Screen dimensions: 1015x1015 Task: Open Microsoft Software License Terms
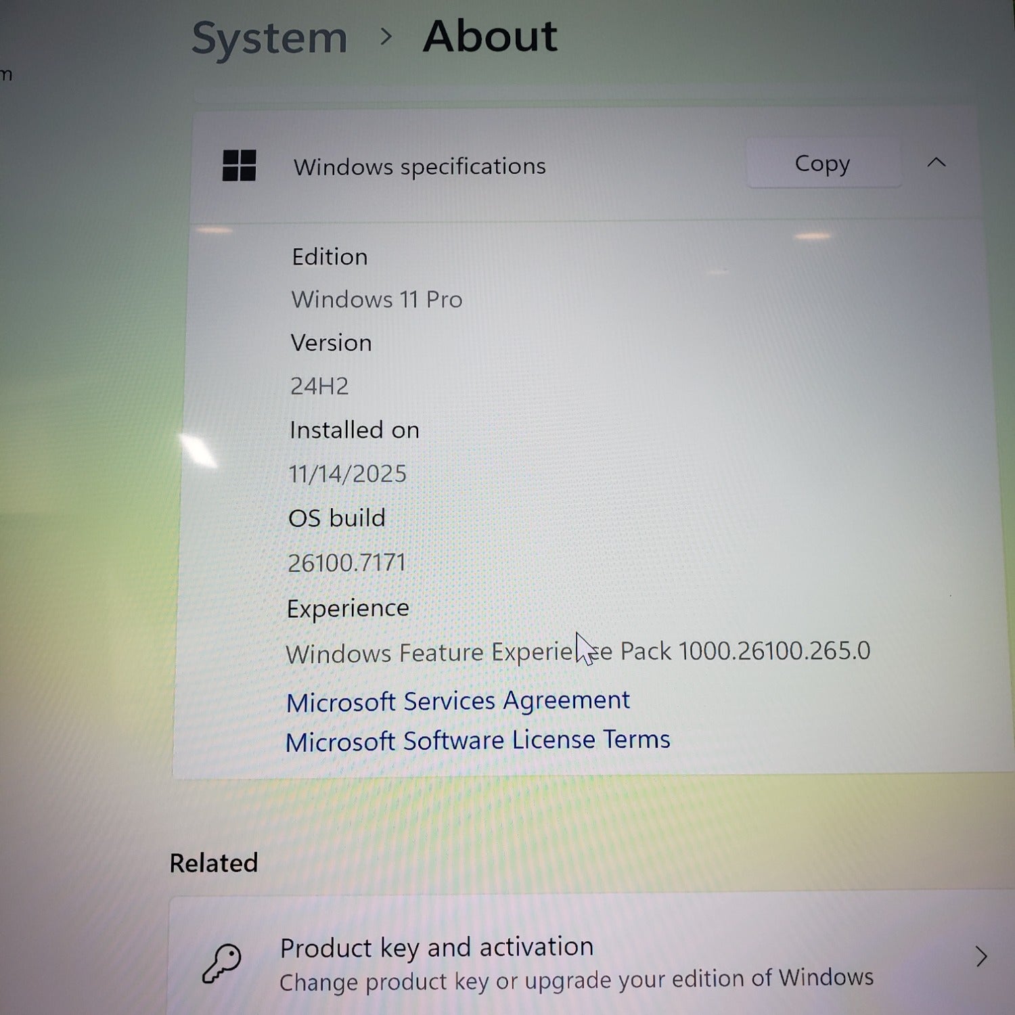point(478,740)
